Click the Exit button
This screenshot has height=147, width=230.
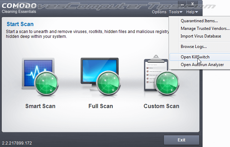pos(181,140)
